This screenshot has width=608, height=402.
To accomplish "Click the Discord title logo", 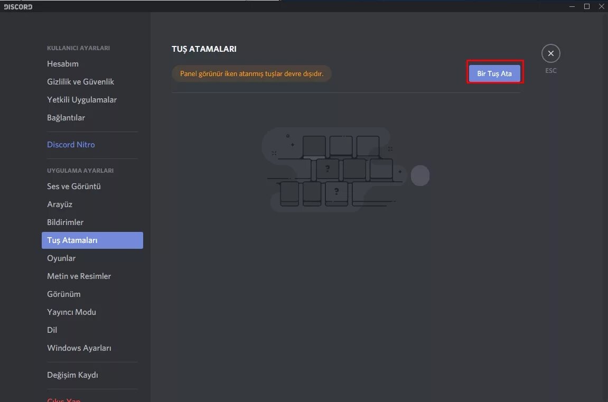I will pos(18,6).
